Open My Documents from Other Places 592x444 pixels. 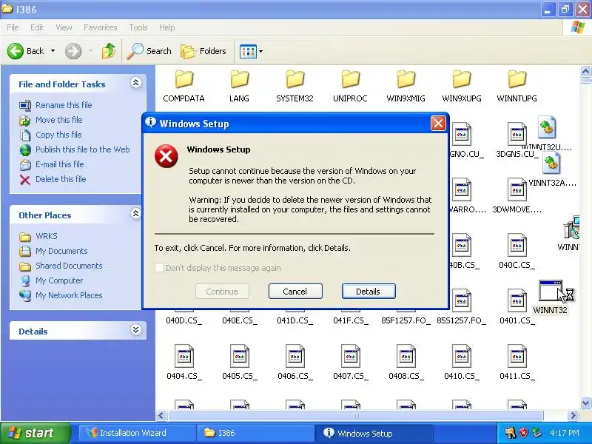click(61, 251)
